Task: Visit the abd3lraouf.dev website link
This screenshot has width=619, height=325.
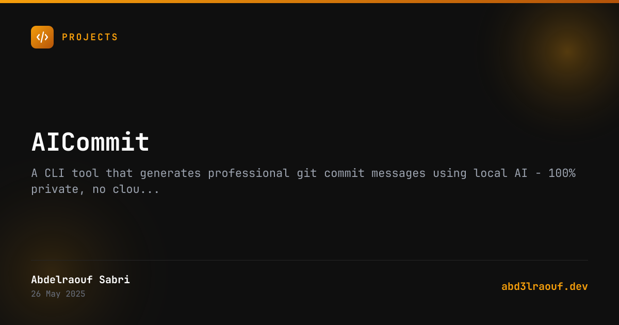Action: pyautogui.click(x=544, y=286)
